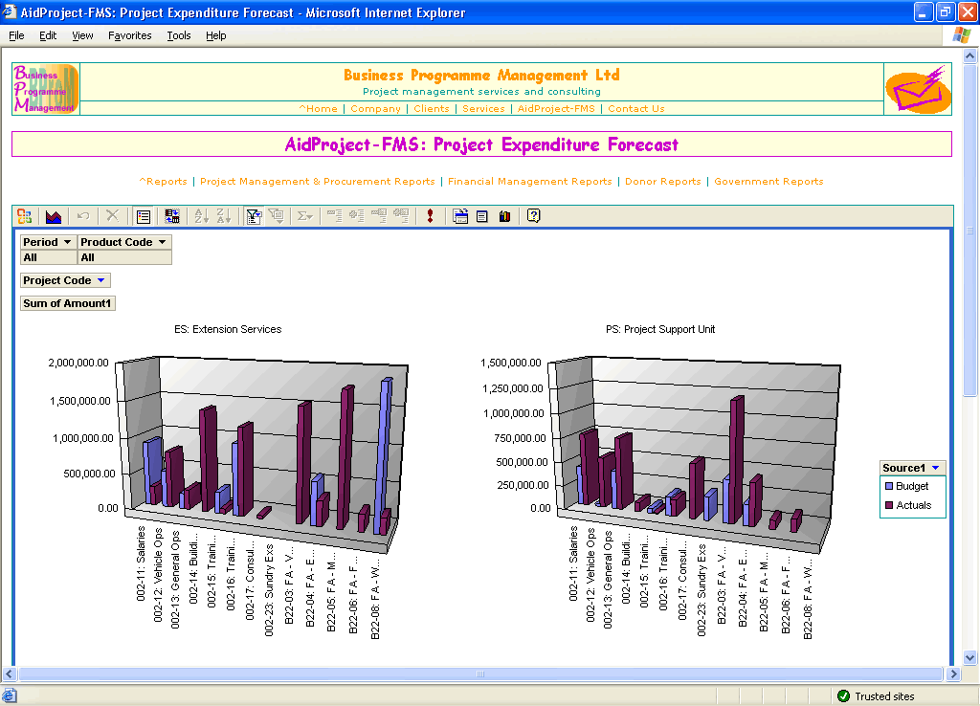Expand the Period field dropdown
This screenshot has height=706, width=980.
67,242
